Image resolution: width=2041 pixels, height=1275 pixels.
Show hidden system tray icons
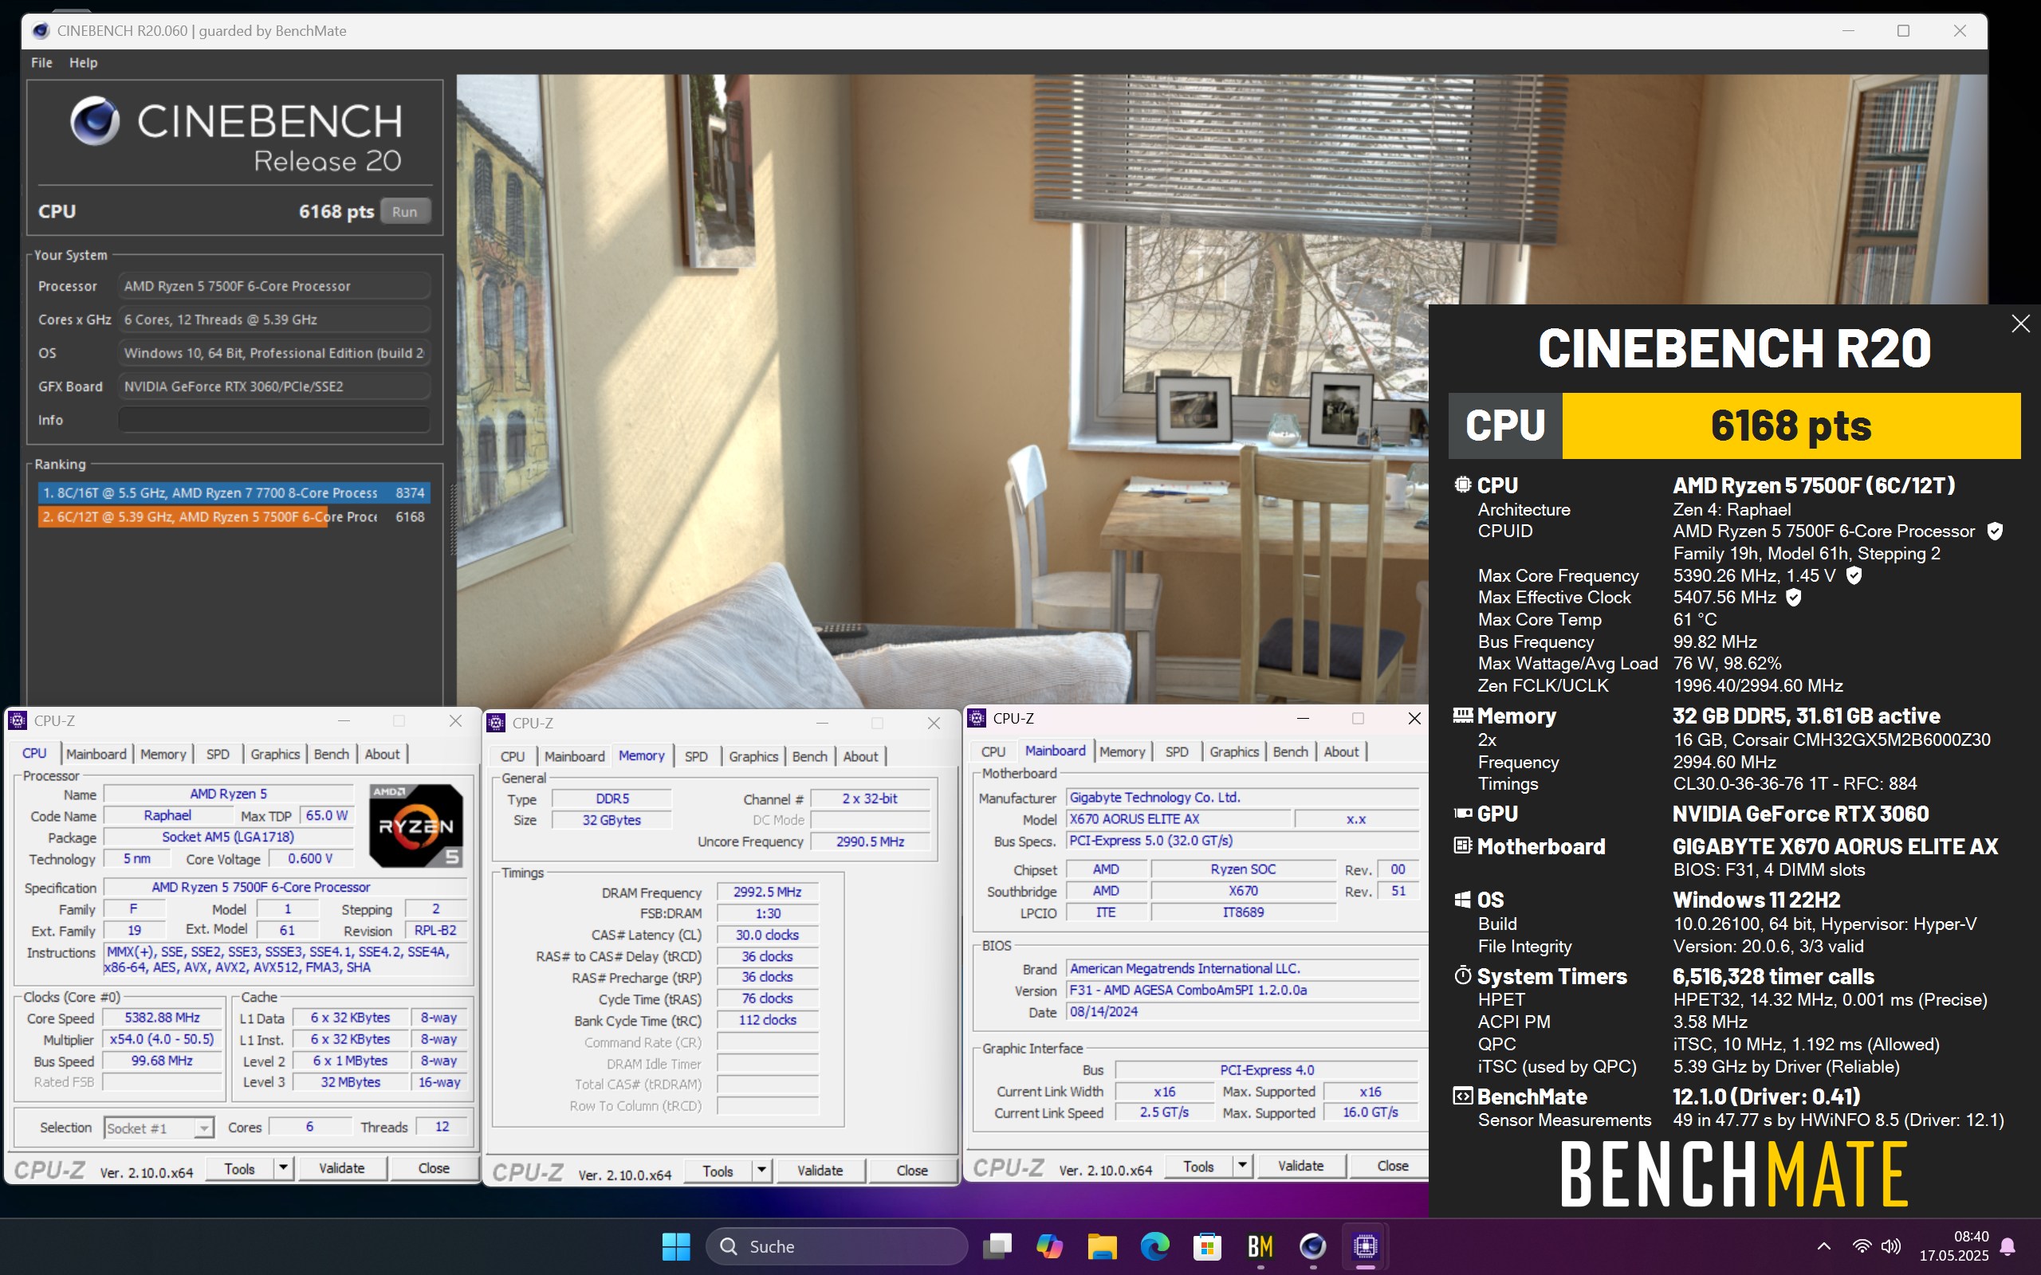click(1823, 1246)
